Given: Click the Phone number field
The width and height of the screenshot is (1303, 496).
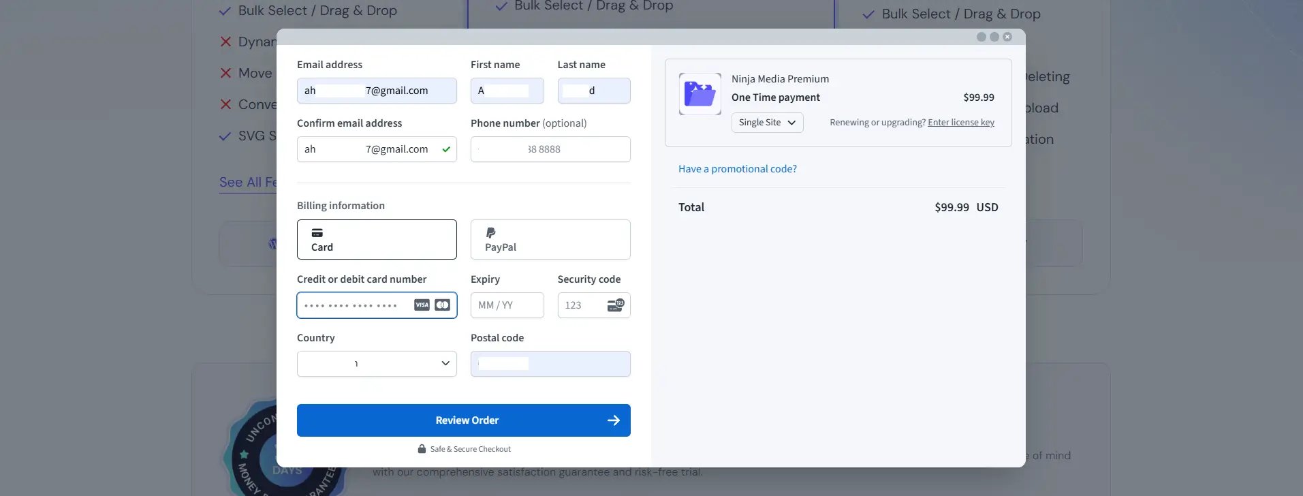Looking at the screenshot, I should point(550,149).
